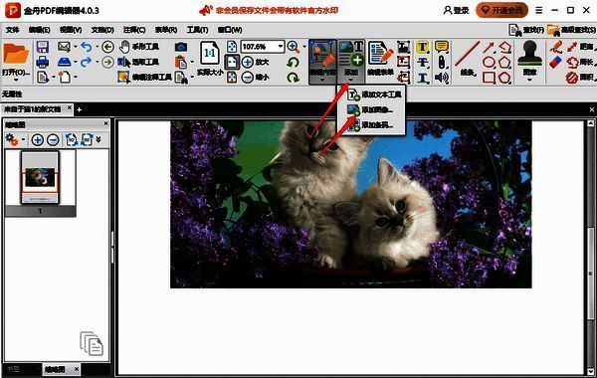
Task: Go to previous view with the green left arrow
Action: (107, 47)
